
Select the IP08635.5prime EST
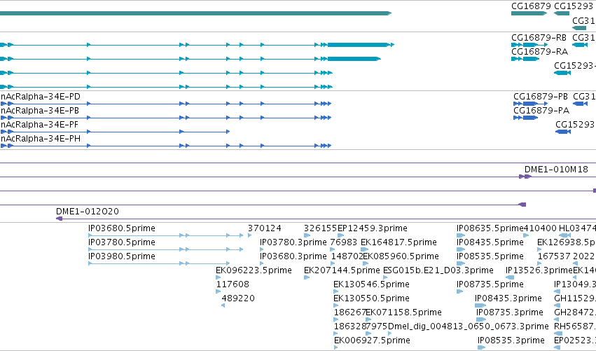coord(461,235)
